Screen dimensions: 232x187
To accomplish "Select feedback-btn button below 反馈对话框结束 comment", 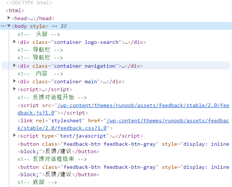I will 123,171.
